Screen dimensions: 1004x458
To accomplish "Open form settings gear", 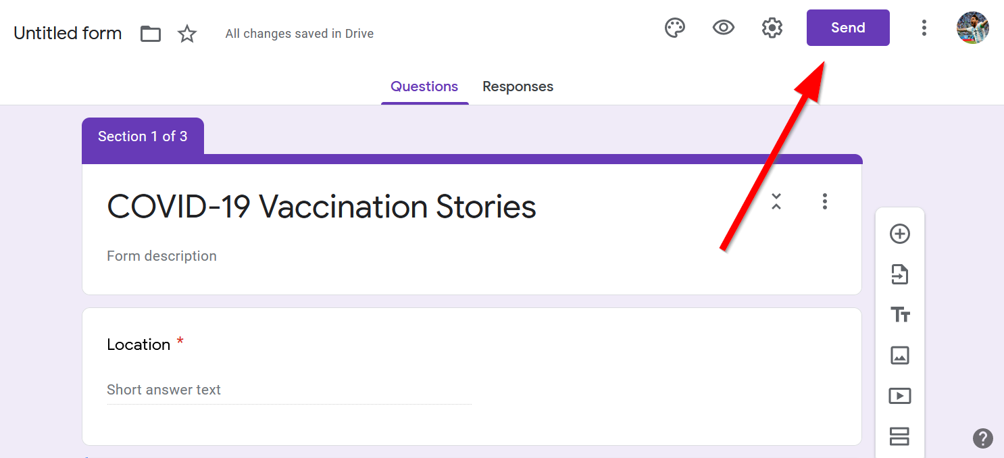I will click(772, 28).
